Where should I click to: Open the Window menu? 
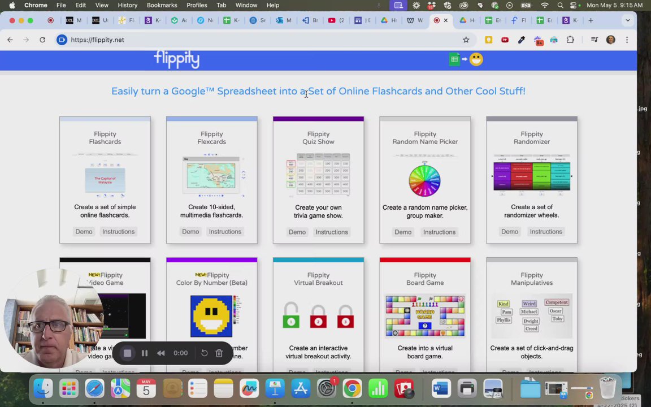(x=246, y=5)
